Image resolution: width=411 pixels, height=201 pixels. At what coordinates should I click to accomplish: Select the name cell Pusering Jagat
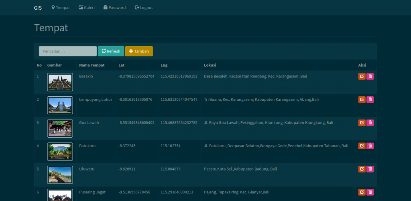tap(92, 192)
